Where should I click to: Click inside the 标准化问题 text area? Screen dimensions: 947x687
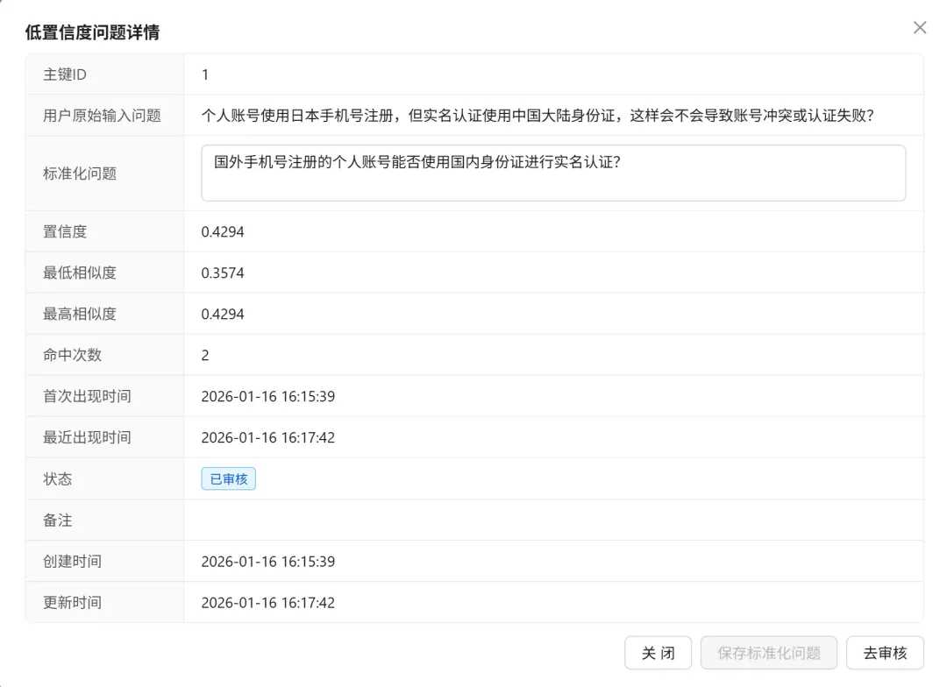point(552,173)
